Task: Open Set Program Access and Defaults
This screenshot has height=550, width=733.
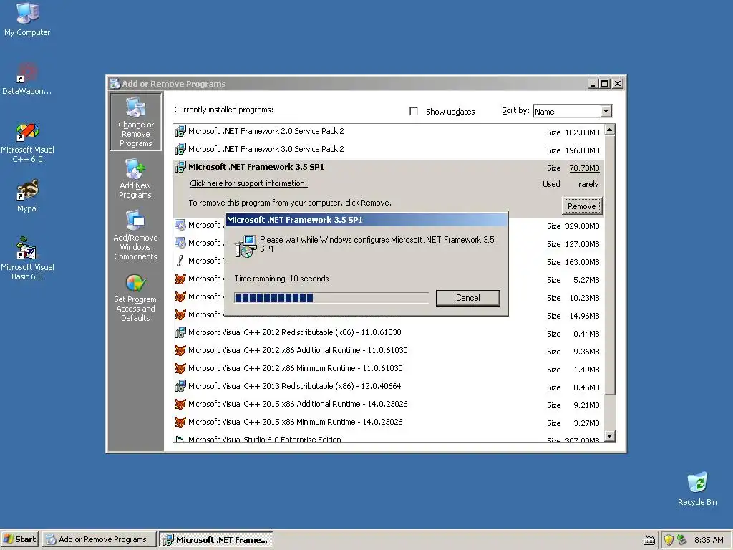Action: [x=135, y=298]
